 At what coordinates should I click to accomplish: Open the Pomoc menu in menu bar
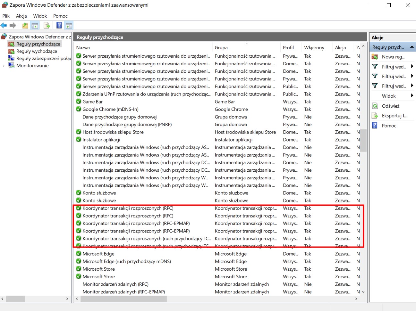pyautogui.click(x=60, y=16)
